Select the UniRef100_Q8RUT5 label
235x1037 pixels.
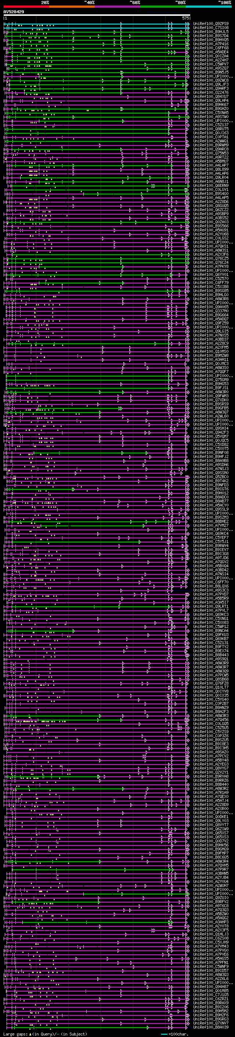click(211, 129)
